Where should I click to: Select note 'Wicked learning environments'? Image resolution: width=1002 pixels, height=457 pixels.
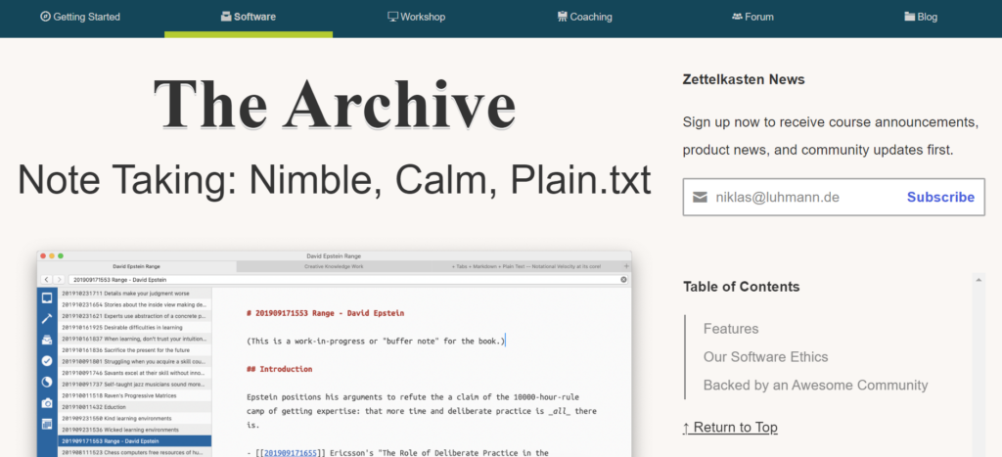[x=135, y=430]
